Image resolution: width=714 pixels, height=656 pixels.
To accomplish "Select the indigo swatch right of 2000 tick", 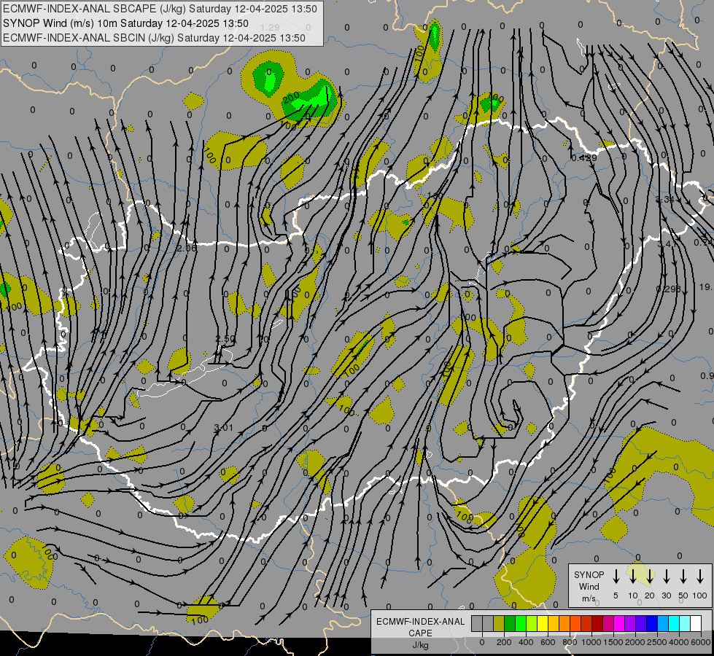I will [640, 623].
